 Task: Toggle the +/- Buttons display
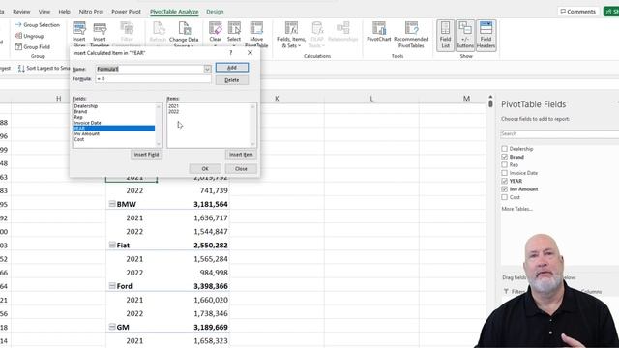[x=464, y=35]
